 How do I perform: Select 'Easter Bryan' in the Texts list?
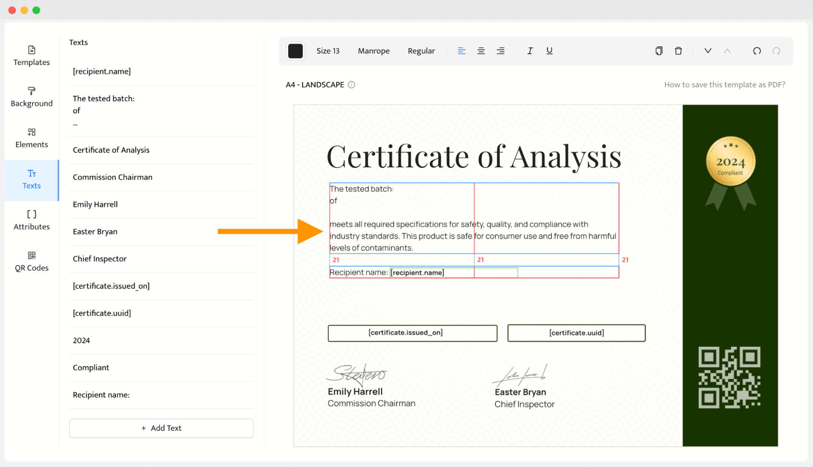point(161,232)
